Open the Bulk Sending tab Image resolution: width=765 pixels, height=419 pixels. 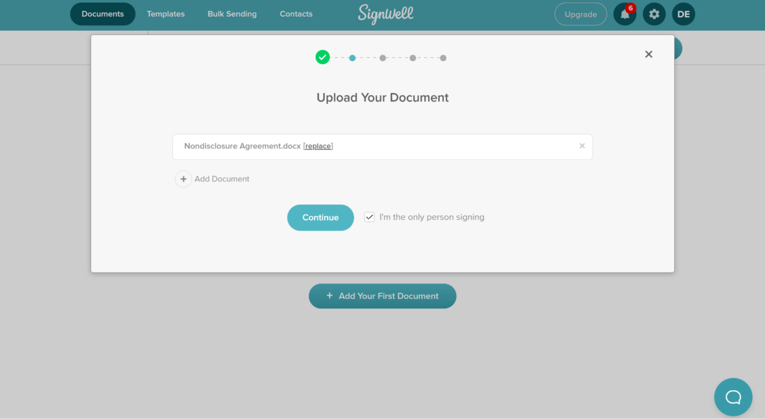(x=232, y=14)
